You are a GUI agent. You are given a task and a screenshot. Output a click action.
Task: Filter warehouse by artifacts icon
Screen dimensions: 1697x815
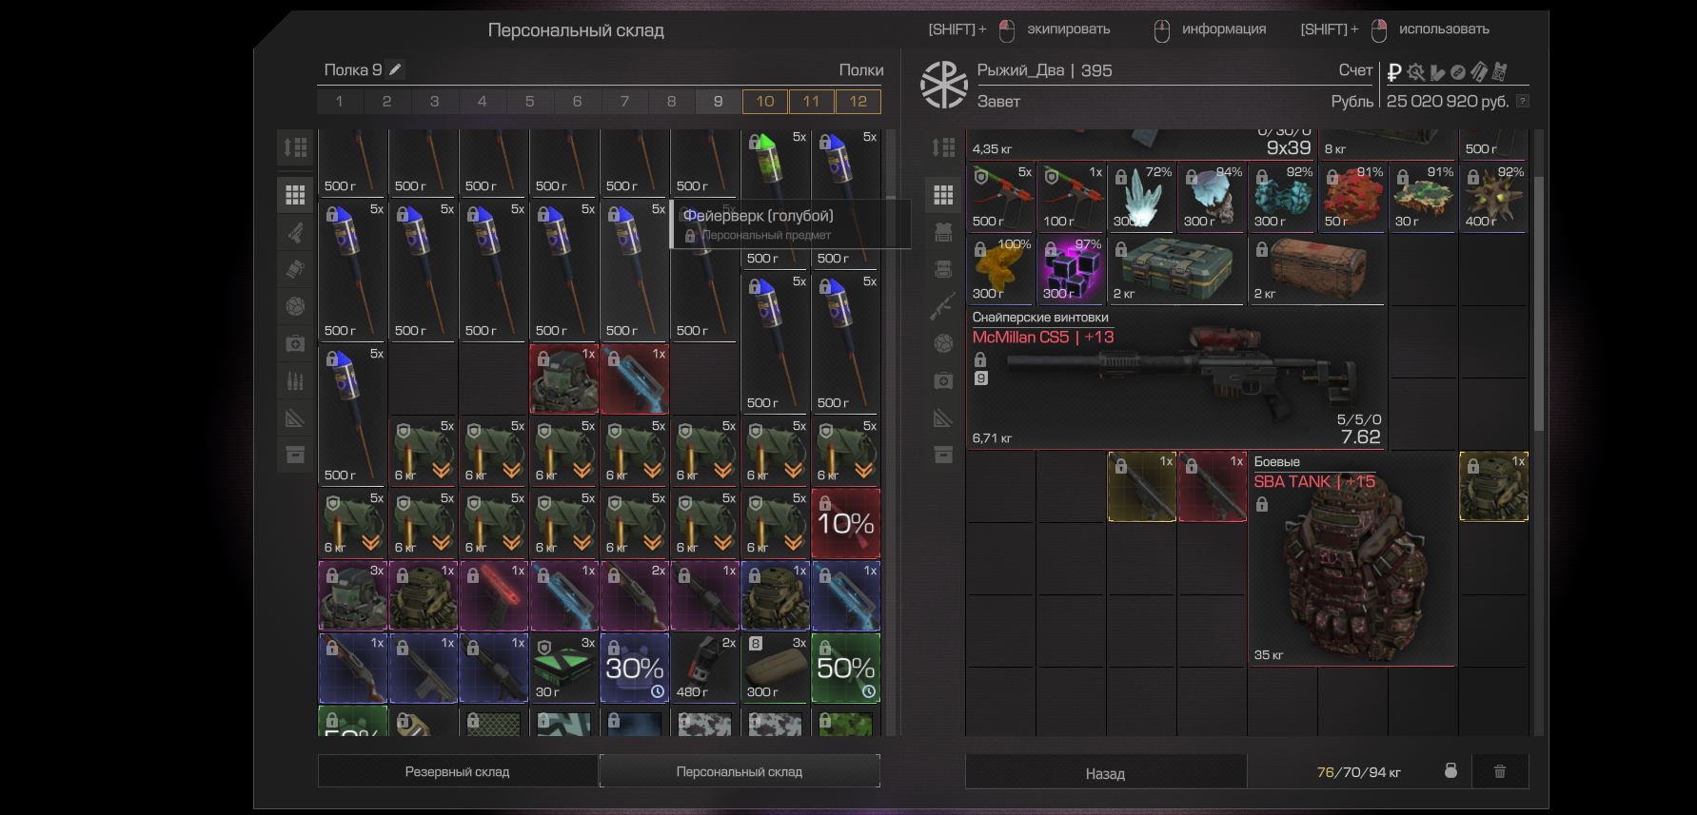(295, 306)
